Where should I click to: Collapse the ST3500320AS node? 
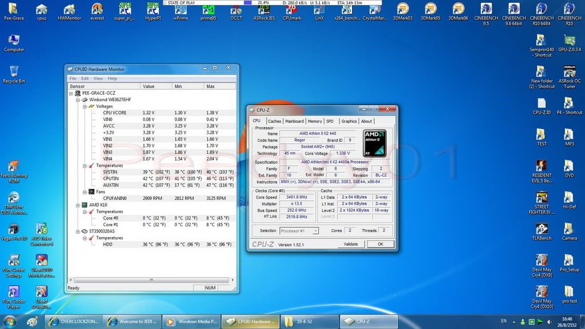(x=78, y=231)
